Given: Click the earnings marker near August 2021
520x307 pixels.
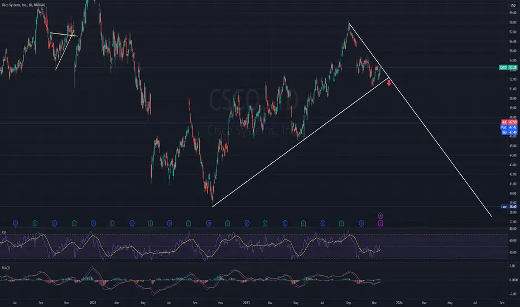Looking at the screenshot, I should point(35,223).
